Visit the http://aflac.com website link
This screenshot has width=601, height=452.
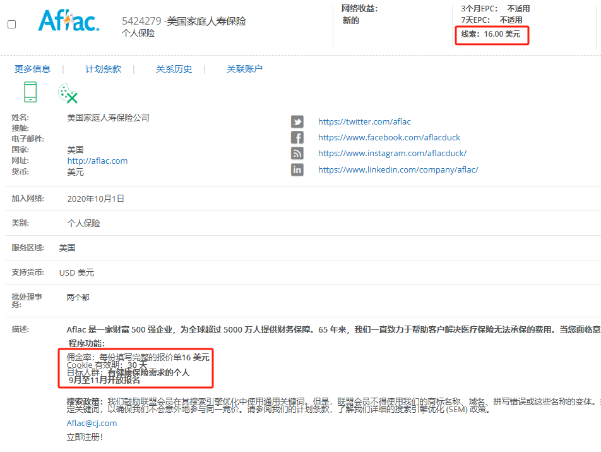(97, 161)
